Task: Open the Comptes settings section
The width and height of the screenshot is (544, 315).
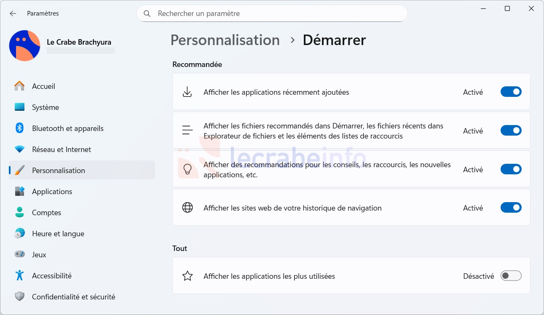Action: point(46,213)
